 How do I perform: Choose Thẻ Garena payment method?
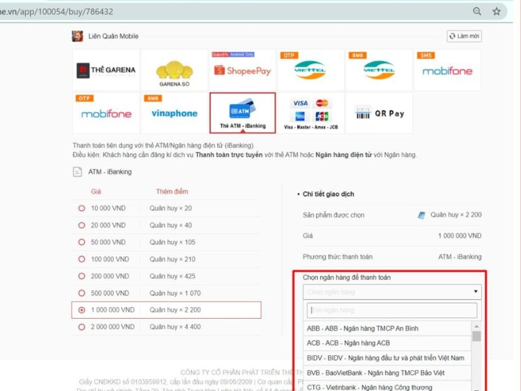click(106, 70)
